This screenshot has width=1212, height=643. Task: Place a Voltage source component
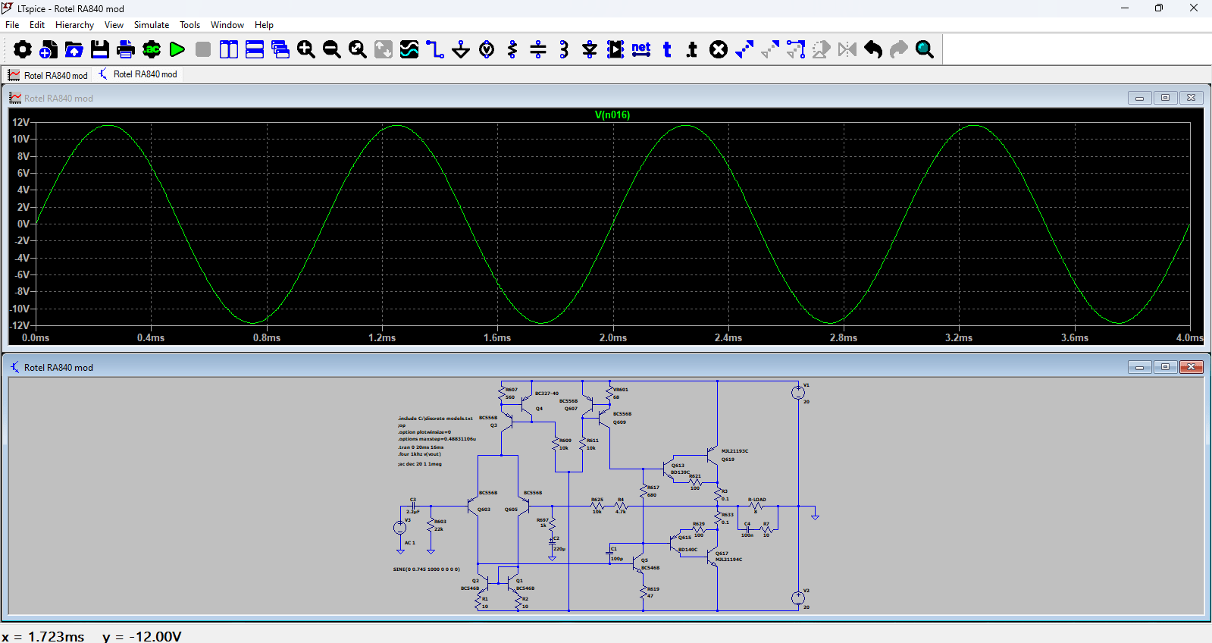point(487,49)
